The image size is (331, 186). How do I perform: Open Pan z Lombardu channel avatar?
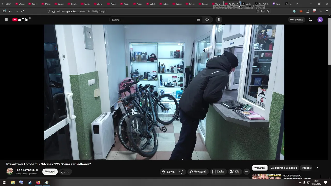10,171
